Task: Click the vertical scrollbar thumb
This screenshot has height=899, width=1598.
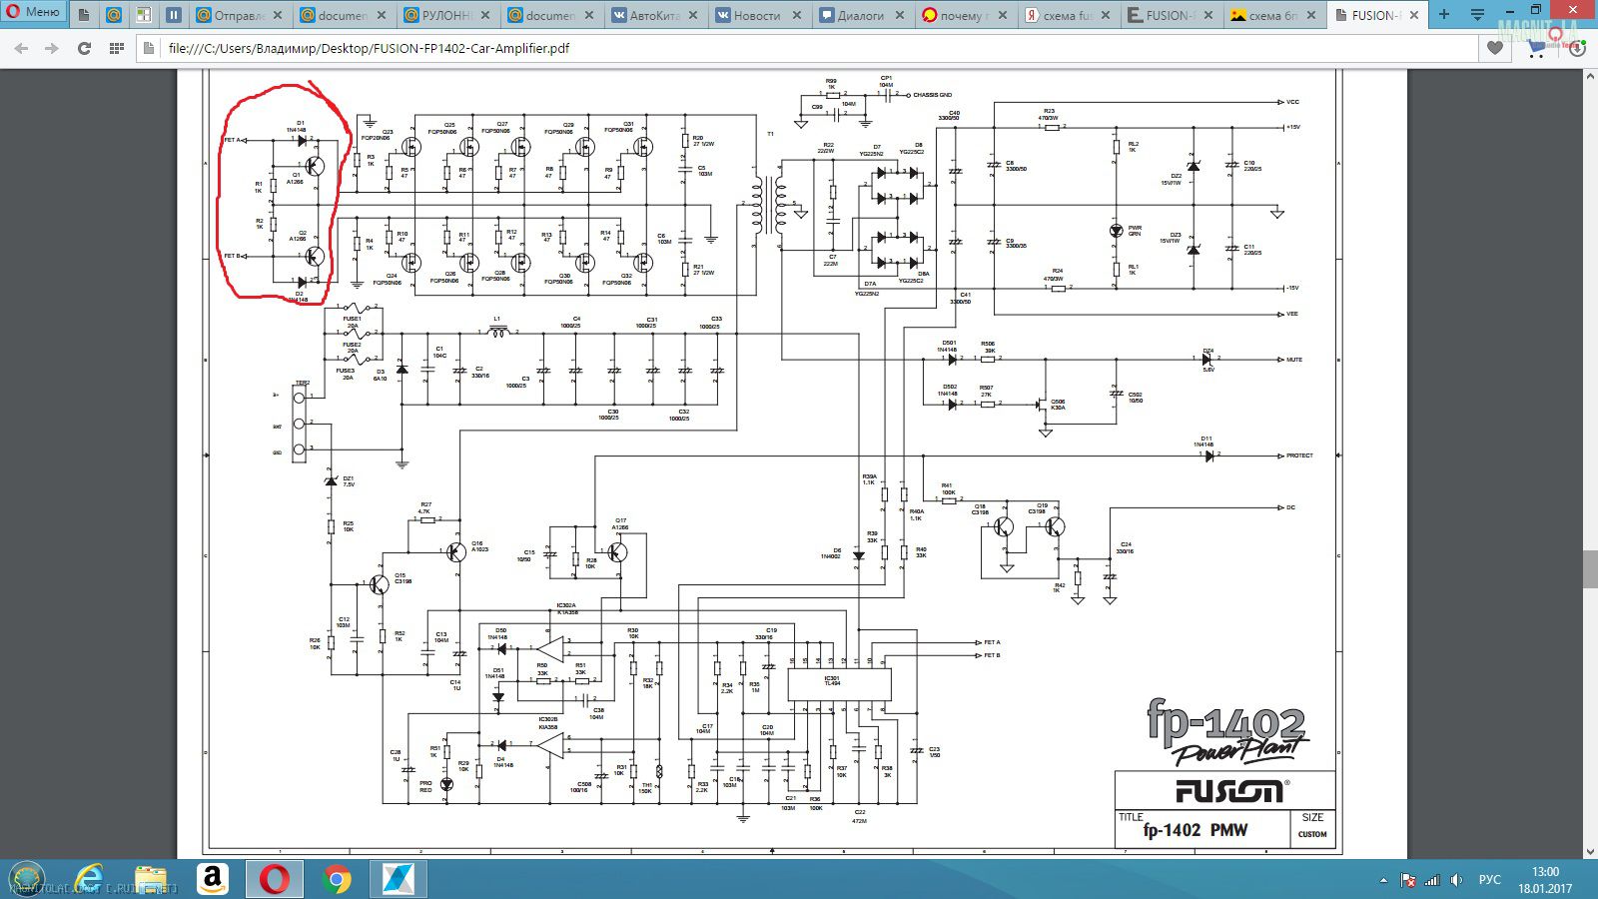Action: click(1589, 569)
